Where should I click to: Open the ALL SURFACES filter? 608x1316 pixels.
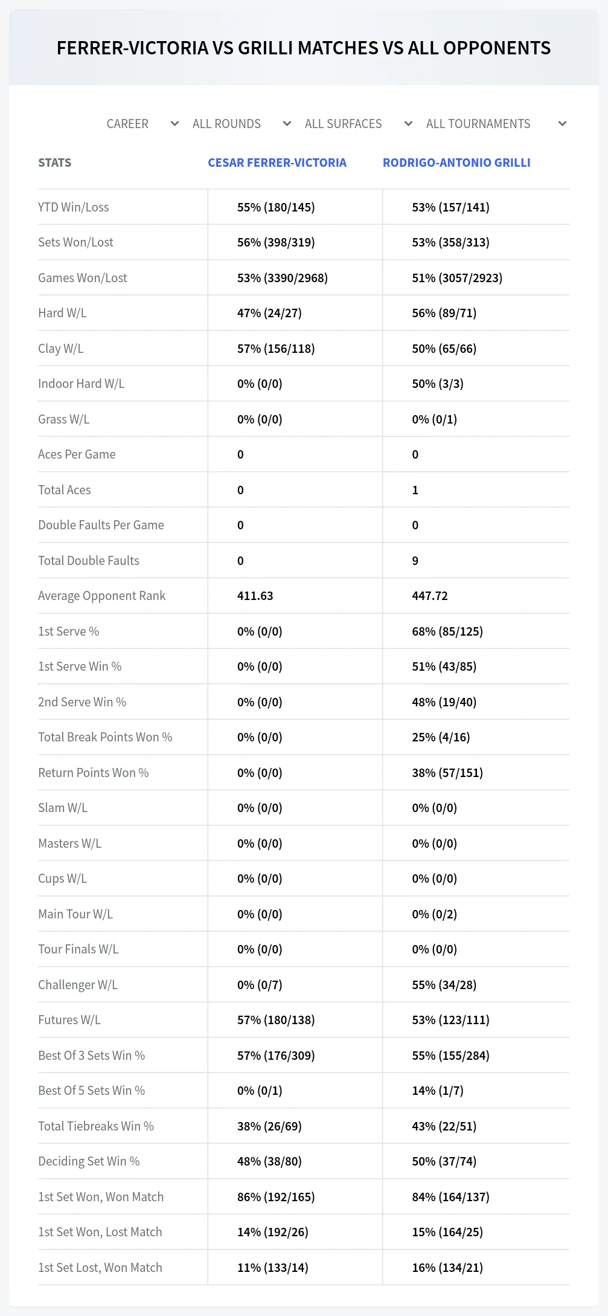359,124
